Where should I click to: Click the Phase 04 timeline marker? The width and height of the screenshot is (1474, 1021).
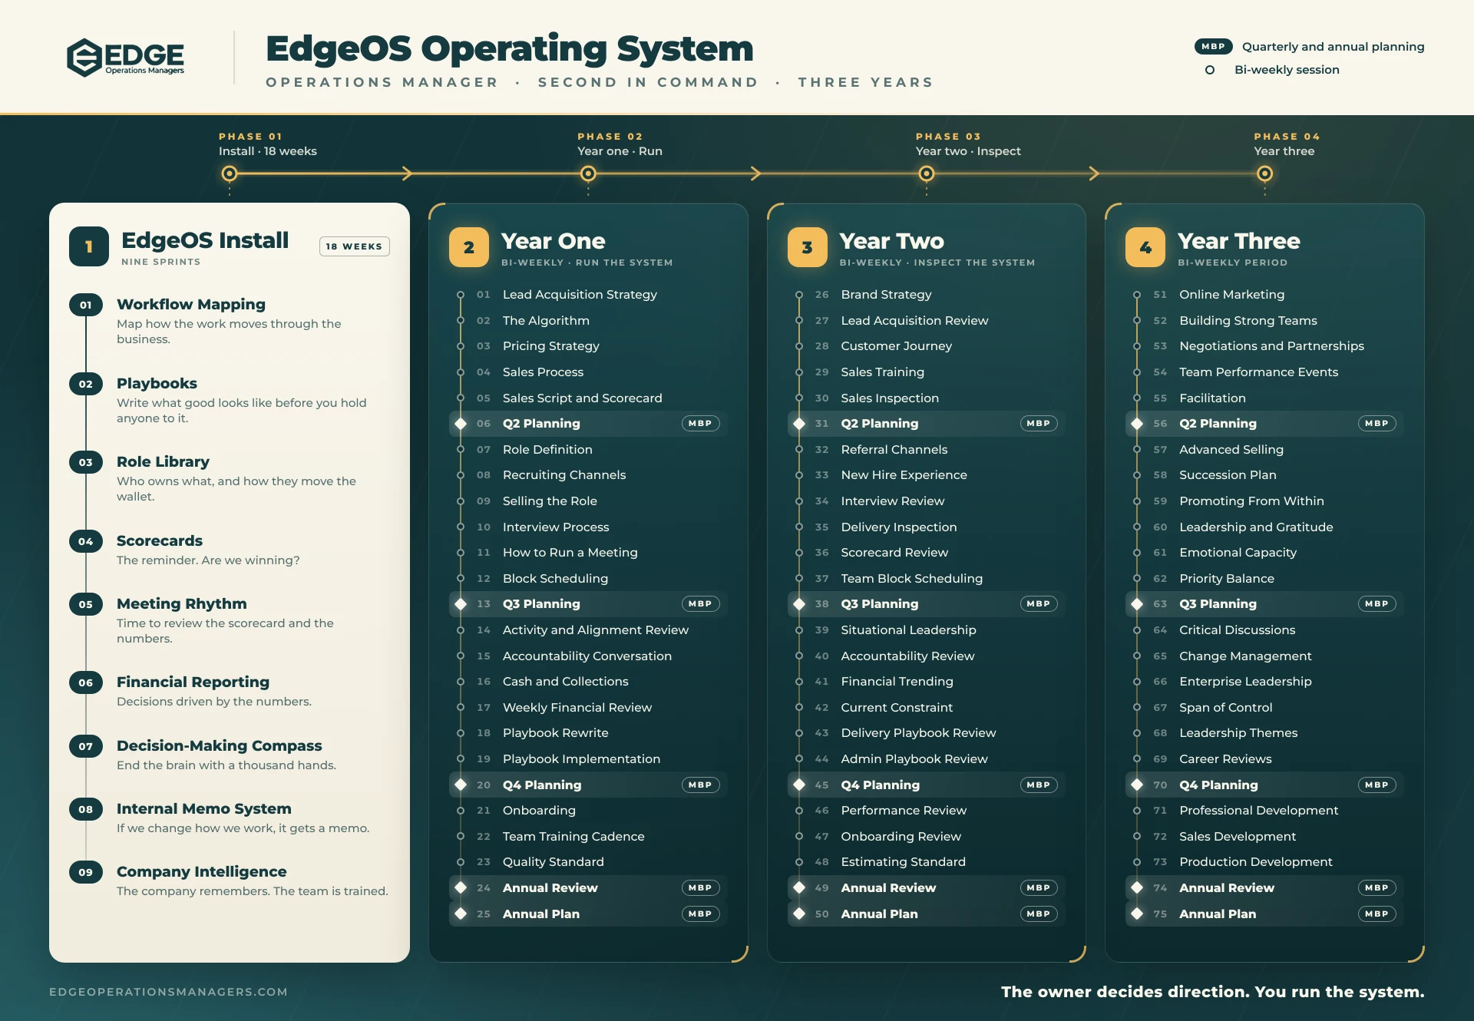click(x=1264, y=173)
